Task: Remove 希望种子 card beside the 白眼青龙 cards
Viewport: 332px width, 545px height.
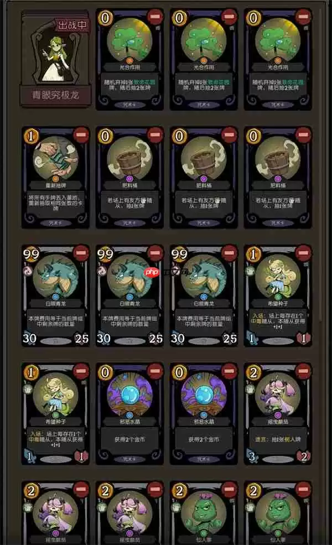Action: 303,253
